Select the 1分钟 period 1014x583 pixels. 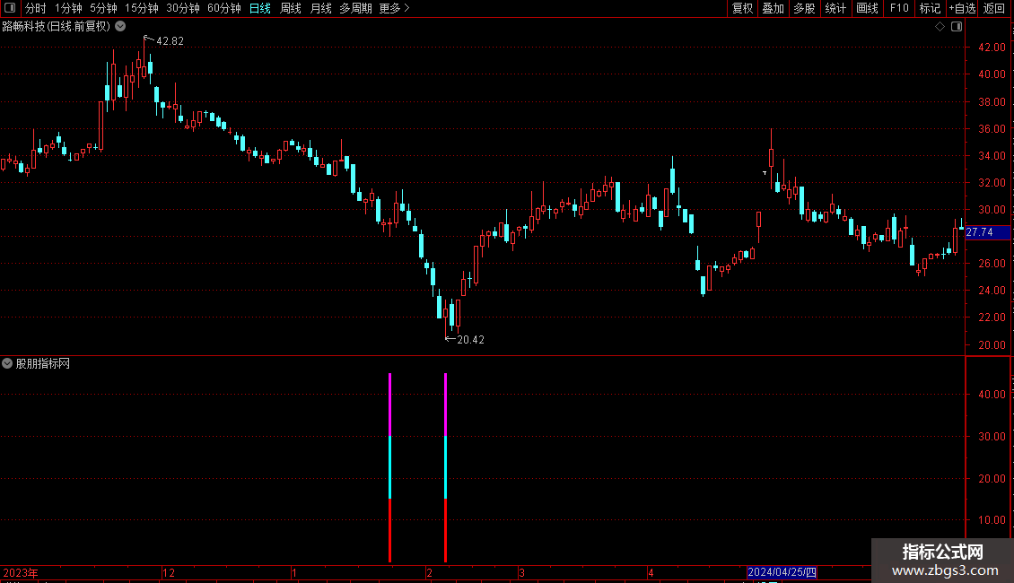click(x=68, y=8)
